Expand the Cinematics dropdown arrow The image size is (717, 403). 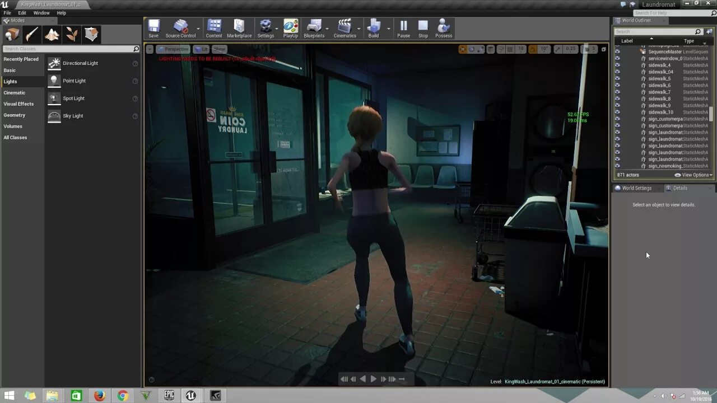pos(359,28)
